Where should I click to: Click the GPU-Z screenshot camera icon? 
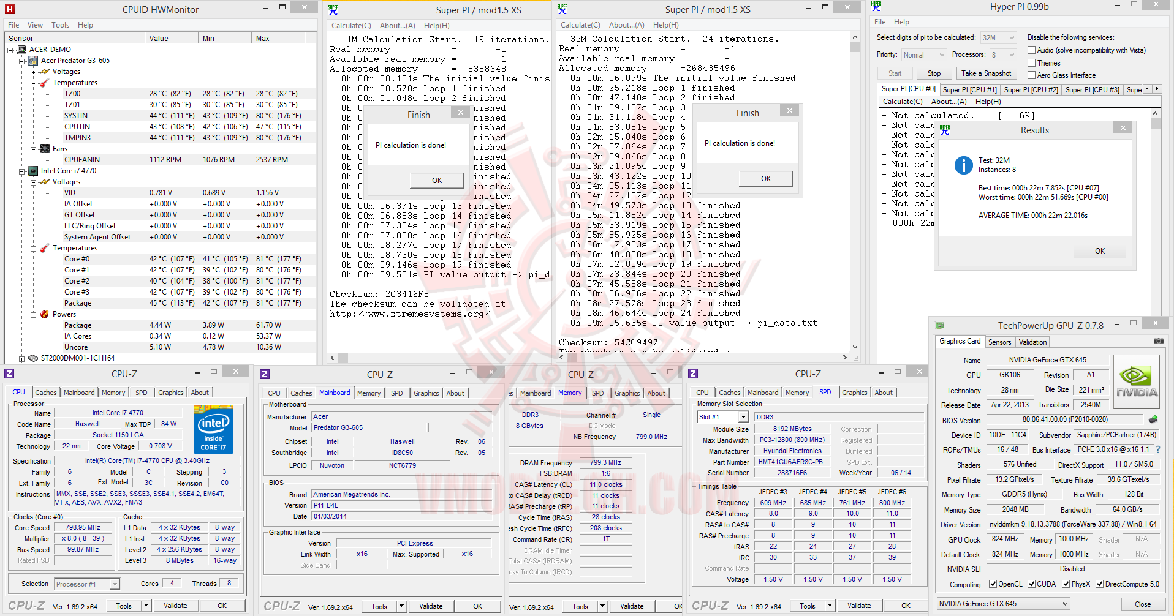(1158, 341)
